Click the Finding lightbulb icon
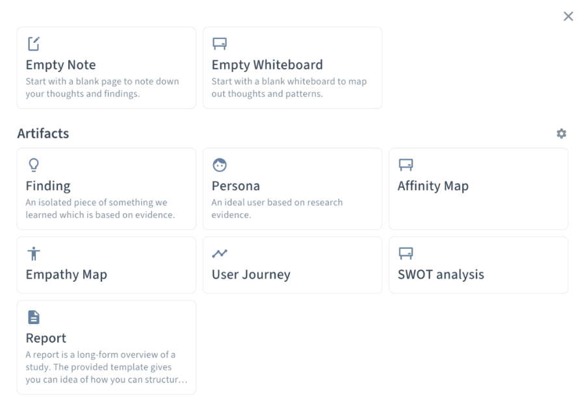Viewport: 585px width, 411px height. coord(32,165)
